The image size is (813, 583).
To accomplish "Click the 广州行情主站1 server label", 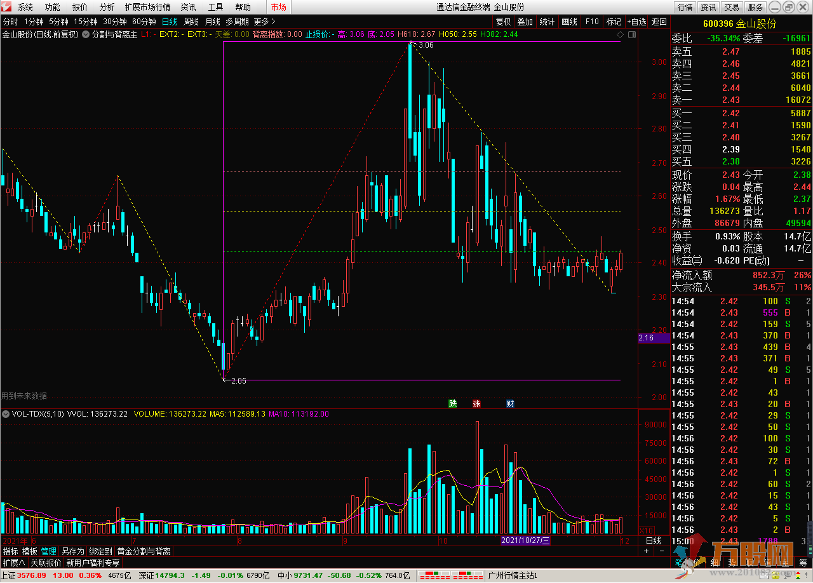I will [512, 575].
